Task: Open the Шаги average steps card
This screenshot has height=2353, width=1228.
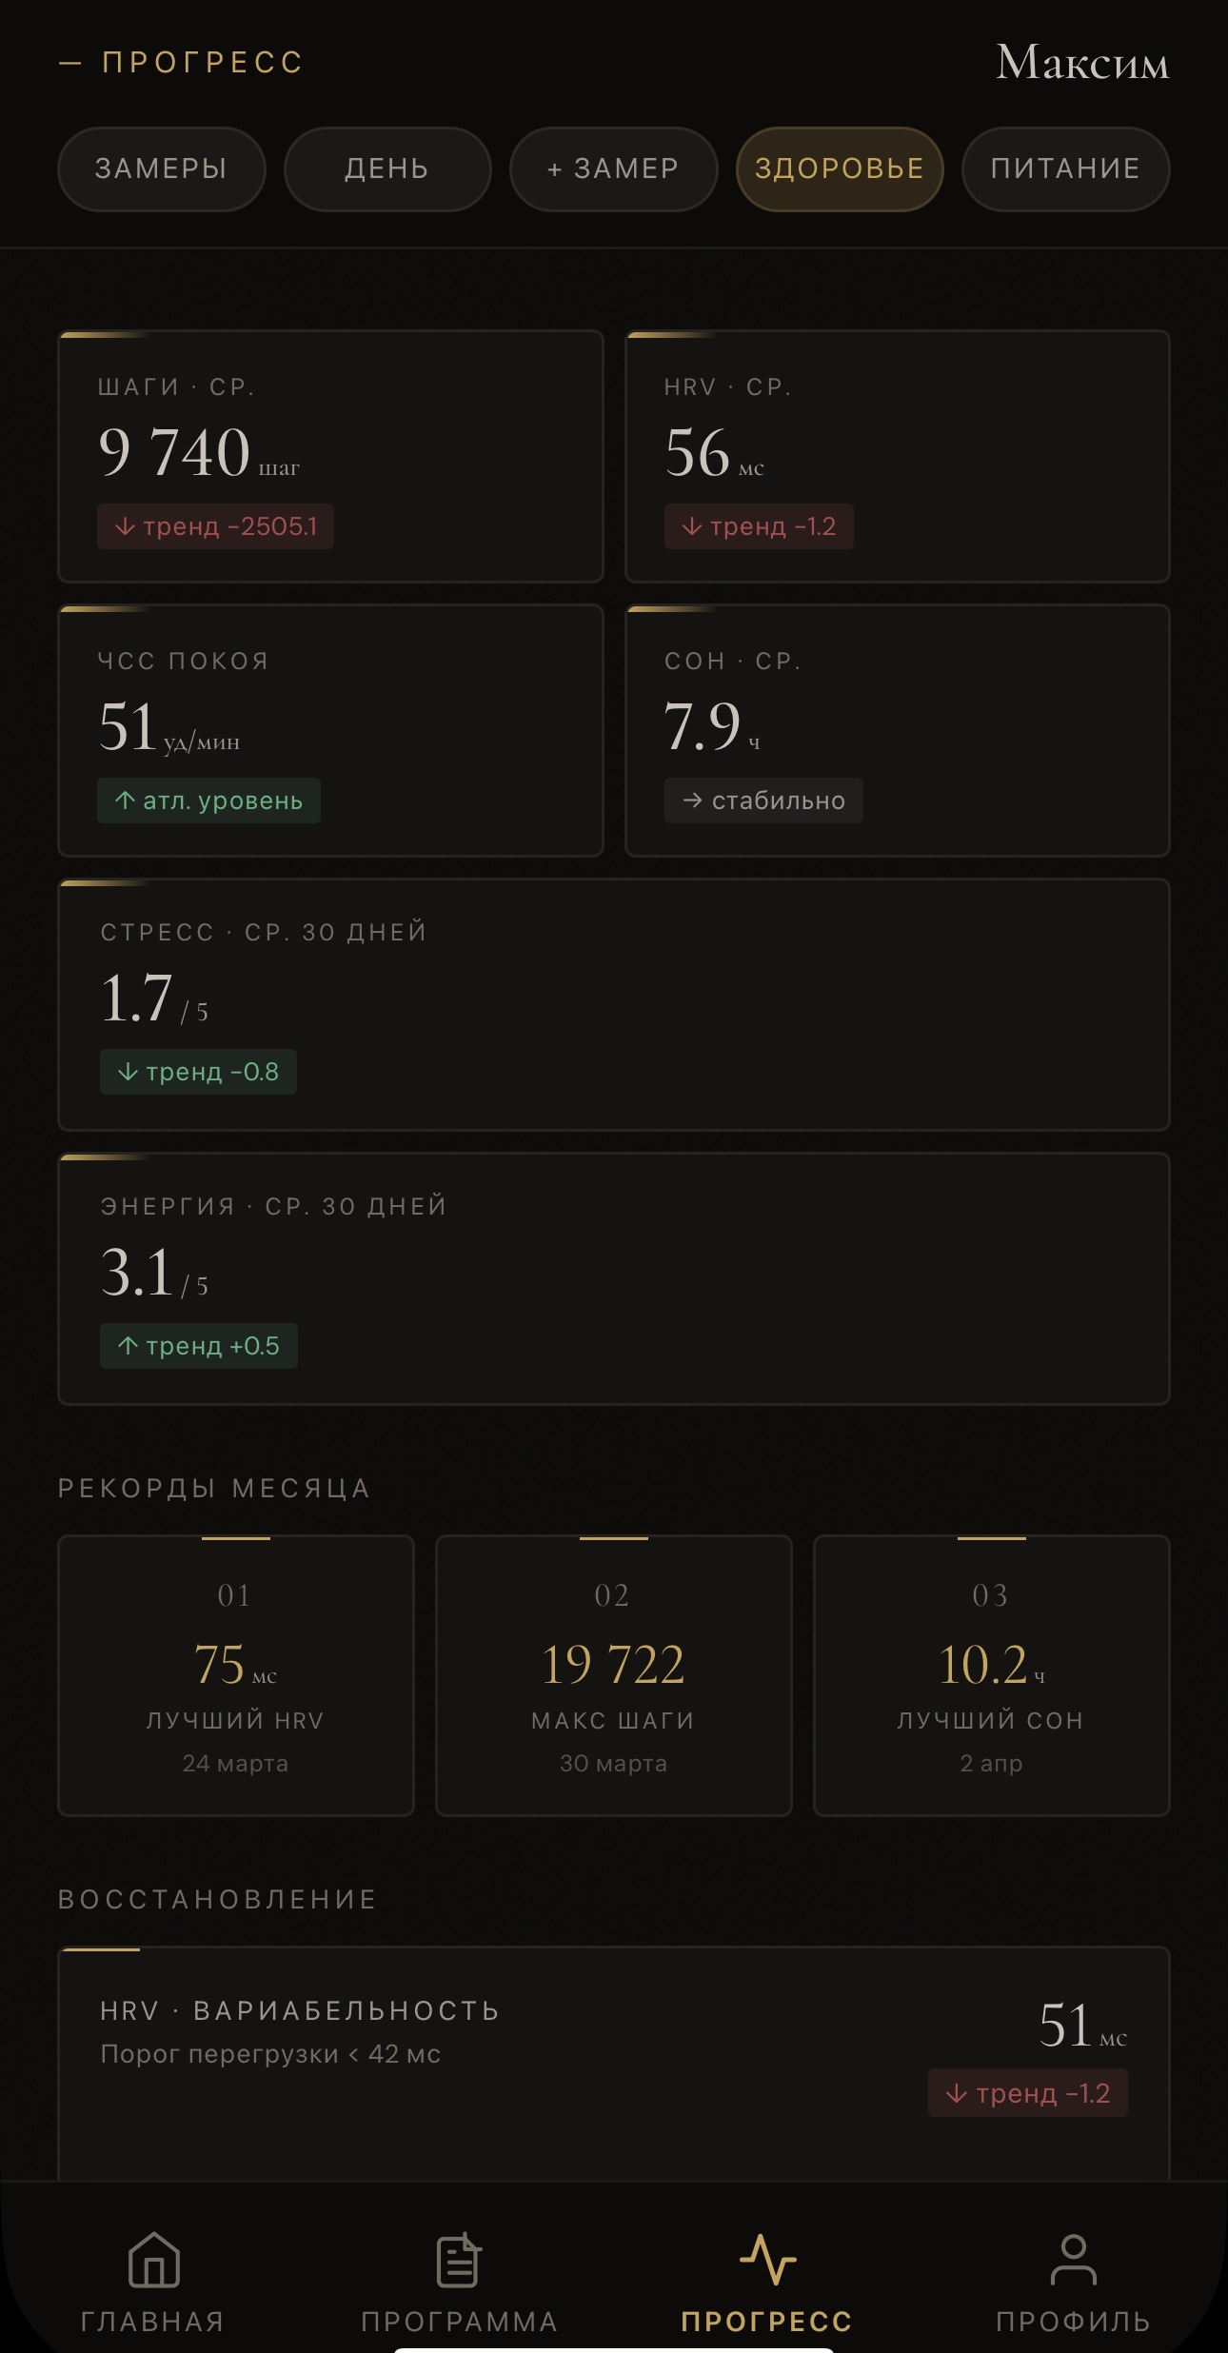Action: coord(330,457)
